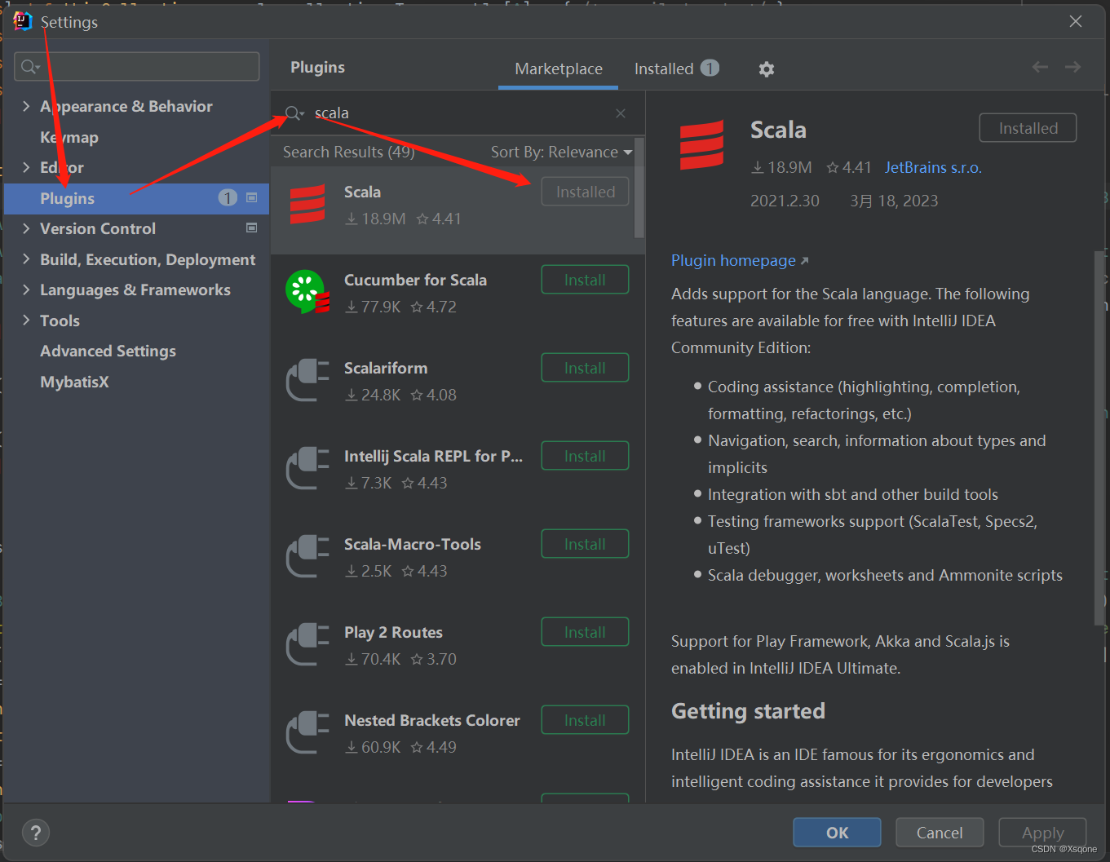Expand the Editor settings section
1110x862 pixels.
(26, 167)
